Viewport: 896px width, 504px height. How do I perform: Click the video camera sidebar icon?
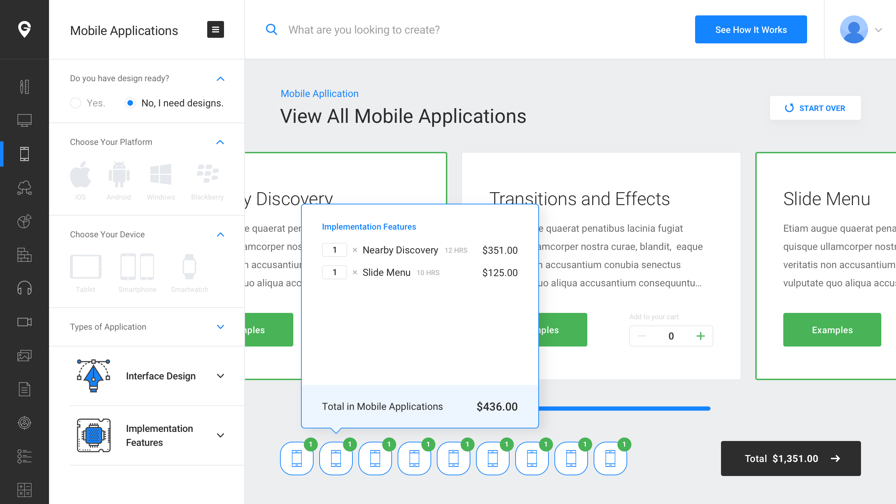tap(24, 322)
